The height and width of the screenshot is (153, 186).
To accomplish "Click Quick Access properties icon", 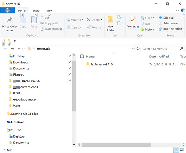I will click(x=3, y=42).
